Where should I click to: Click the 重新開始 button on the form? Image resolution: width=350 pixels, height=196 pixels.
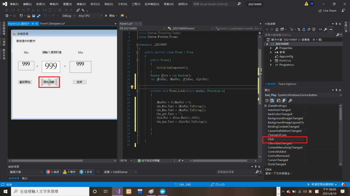(x=25, y=82)
